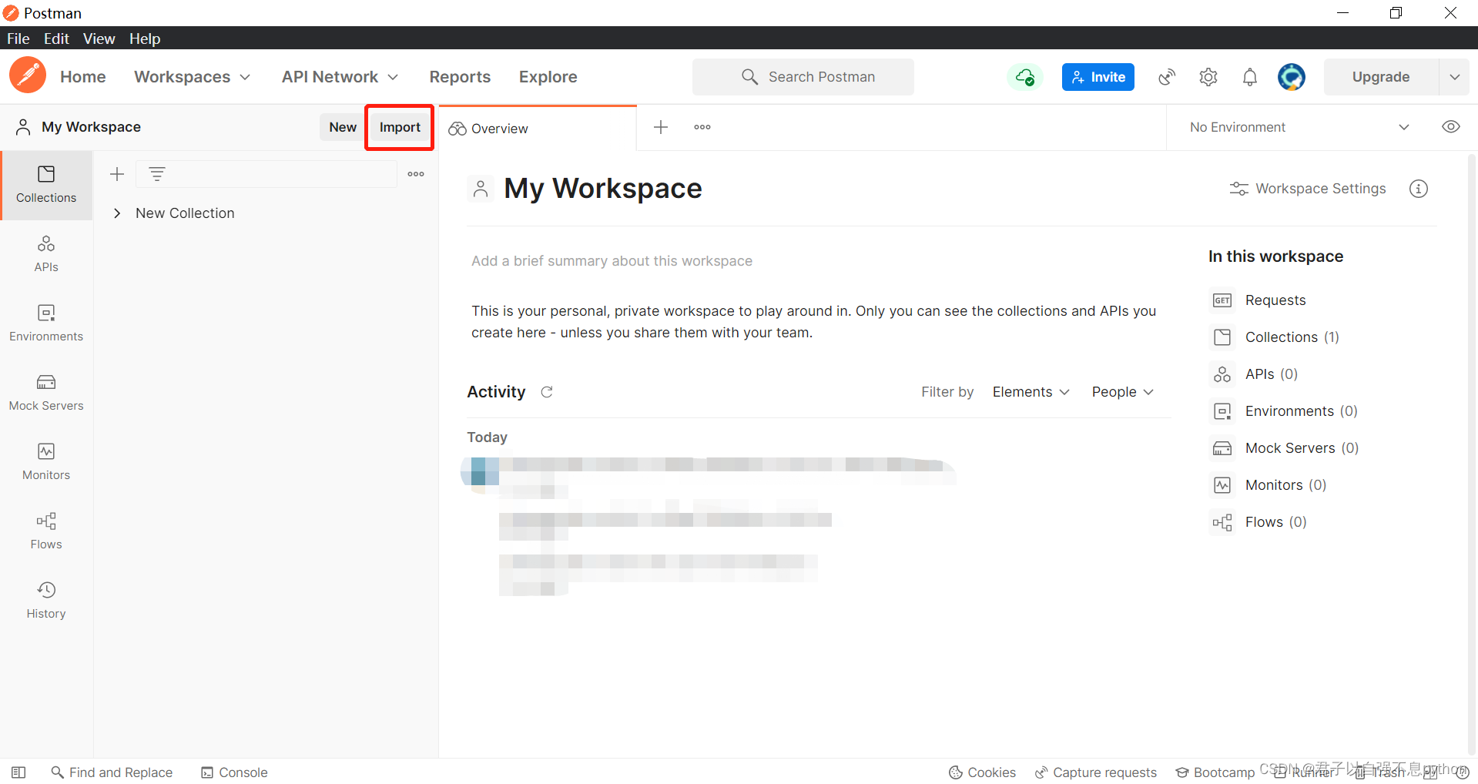Create new collection with plus icon
Image resolution: width=1478 pixels, height=784 pixels.
coord(117,174)
